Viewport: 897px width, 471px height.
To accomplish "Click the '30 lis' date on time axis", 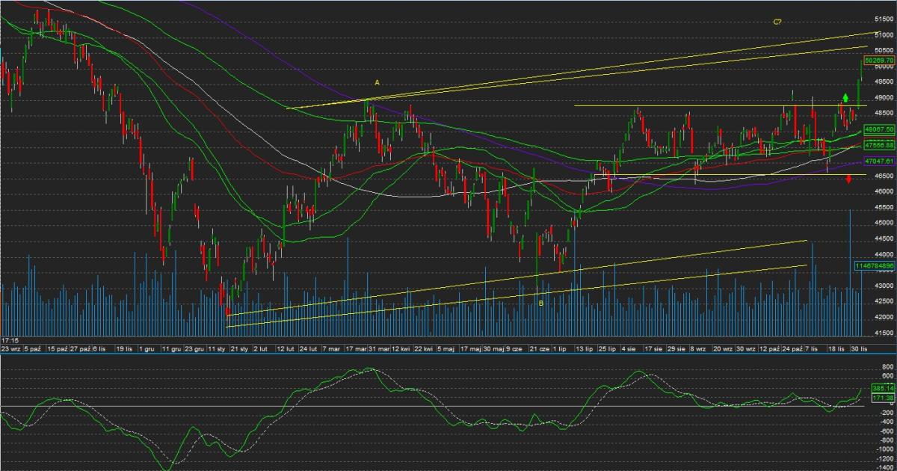I will click(x=857, y=349).
